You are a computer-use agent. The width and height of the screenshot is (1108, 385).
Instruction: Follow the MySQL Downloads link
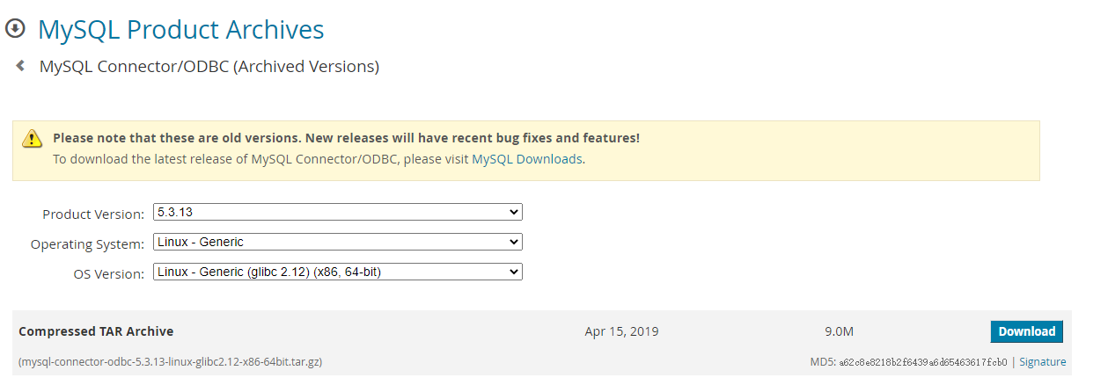526,159
